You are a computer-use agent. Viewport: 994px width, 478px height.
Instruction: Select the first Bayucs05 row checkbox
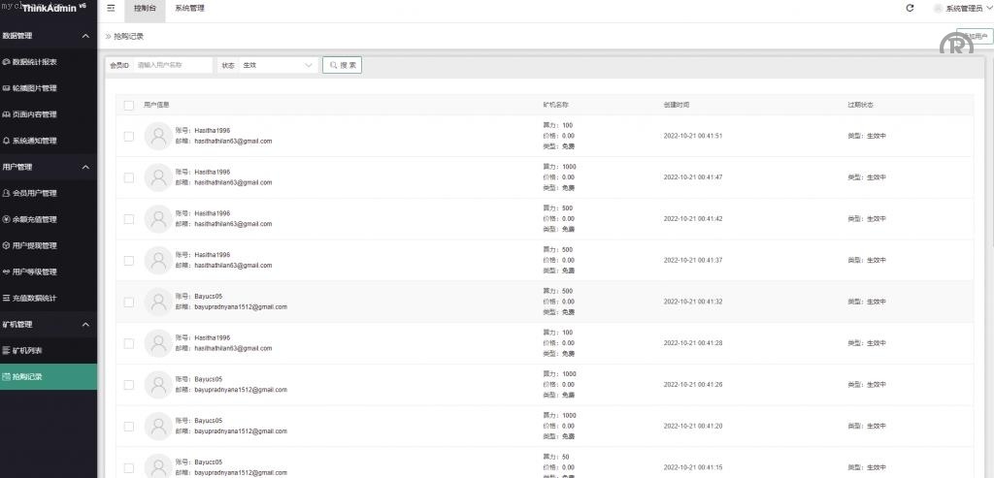pos(129,303)
